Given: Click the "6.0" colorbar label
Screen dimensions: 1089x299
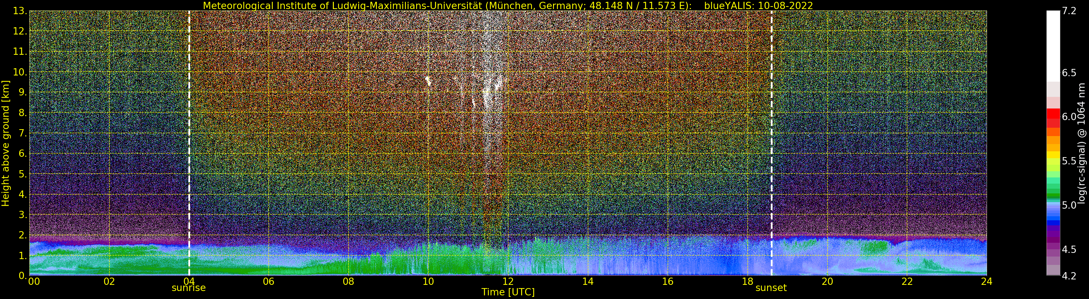Looking at the screenshot, I should coord(1069,117).
